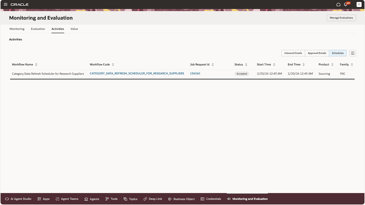The image size is (365, 205).
Task: Open the column settings icon
Action: [352, 53]
